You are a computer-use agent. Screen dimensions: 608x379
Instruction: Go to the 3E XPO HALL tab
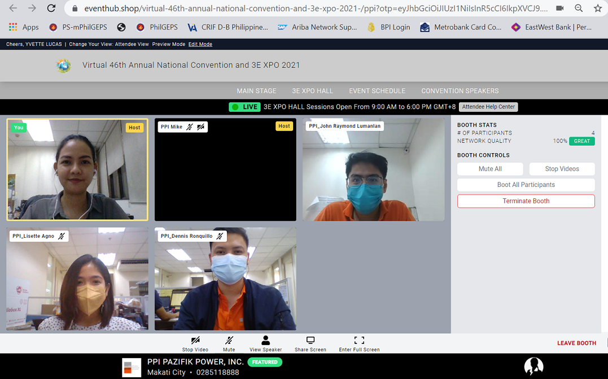click(312, 91)
